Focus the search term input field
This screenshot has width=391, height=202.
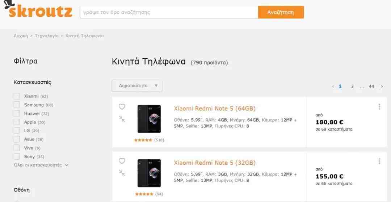[x=169, y=12]
